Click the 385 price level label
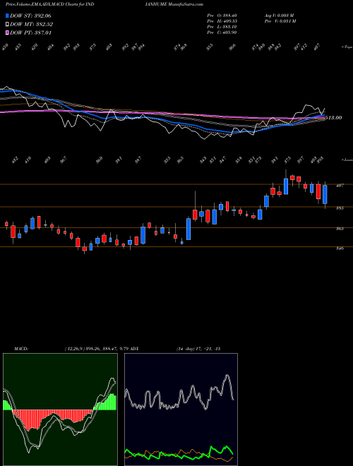 point(340,208)
